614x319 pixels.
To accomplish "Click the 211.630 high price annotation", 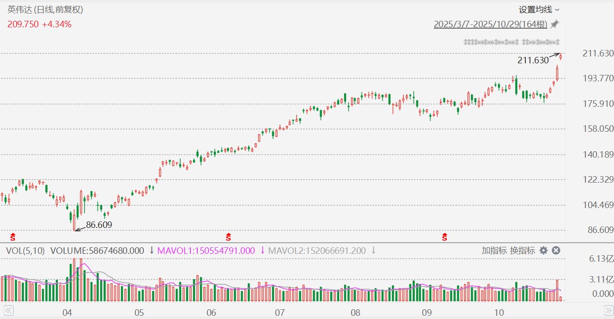I will click(x=533, y=60).
